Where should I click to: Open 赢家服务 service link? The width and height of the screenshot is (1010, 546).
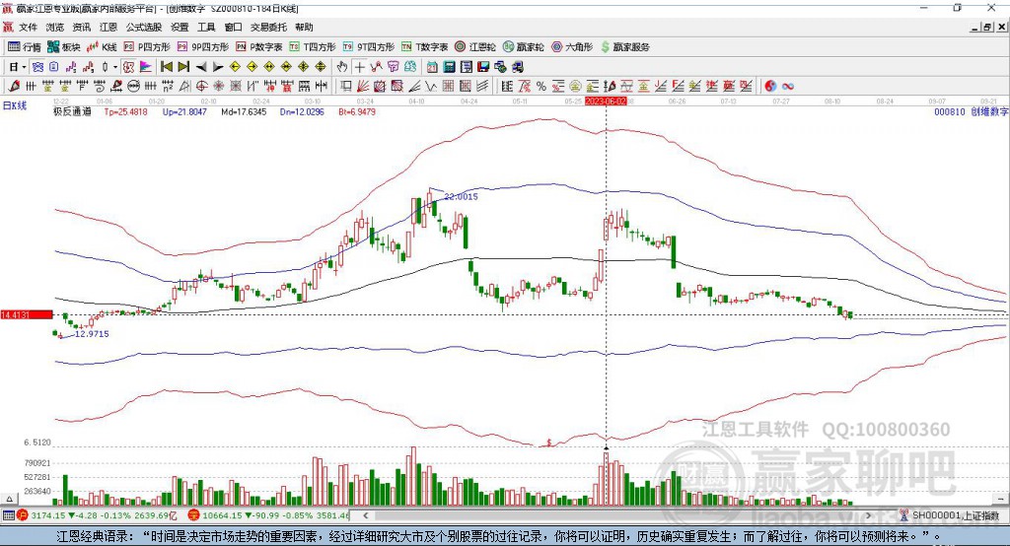coord(624,47)
